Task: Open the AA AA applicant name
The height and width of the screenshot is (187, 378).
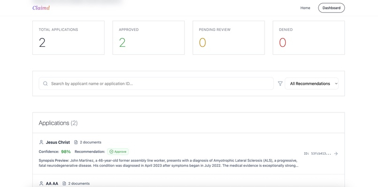Action: click(x=52, y=183)
